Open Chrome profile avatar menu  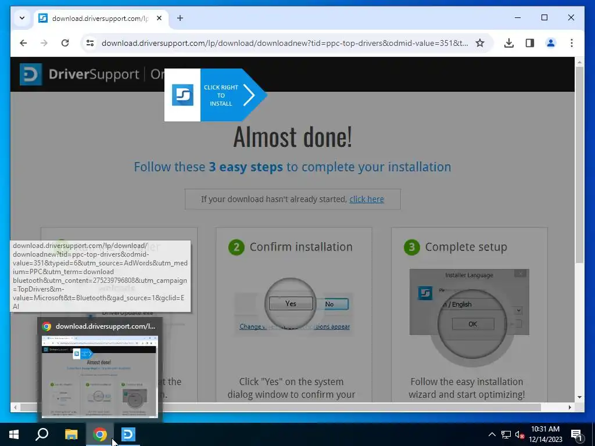point(551,43)
